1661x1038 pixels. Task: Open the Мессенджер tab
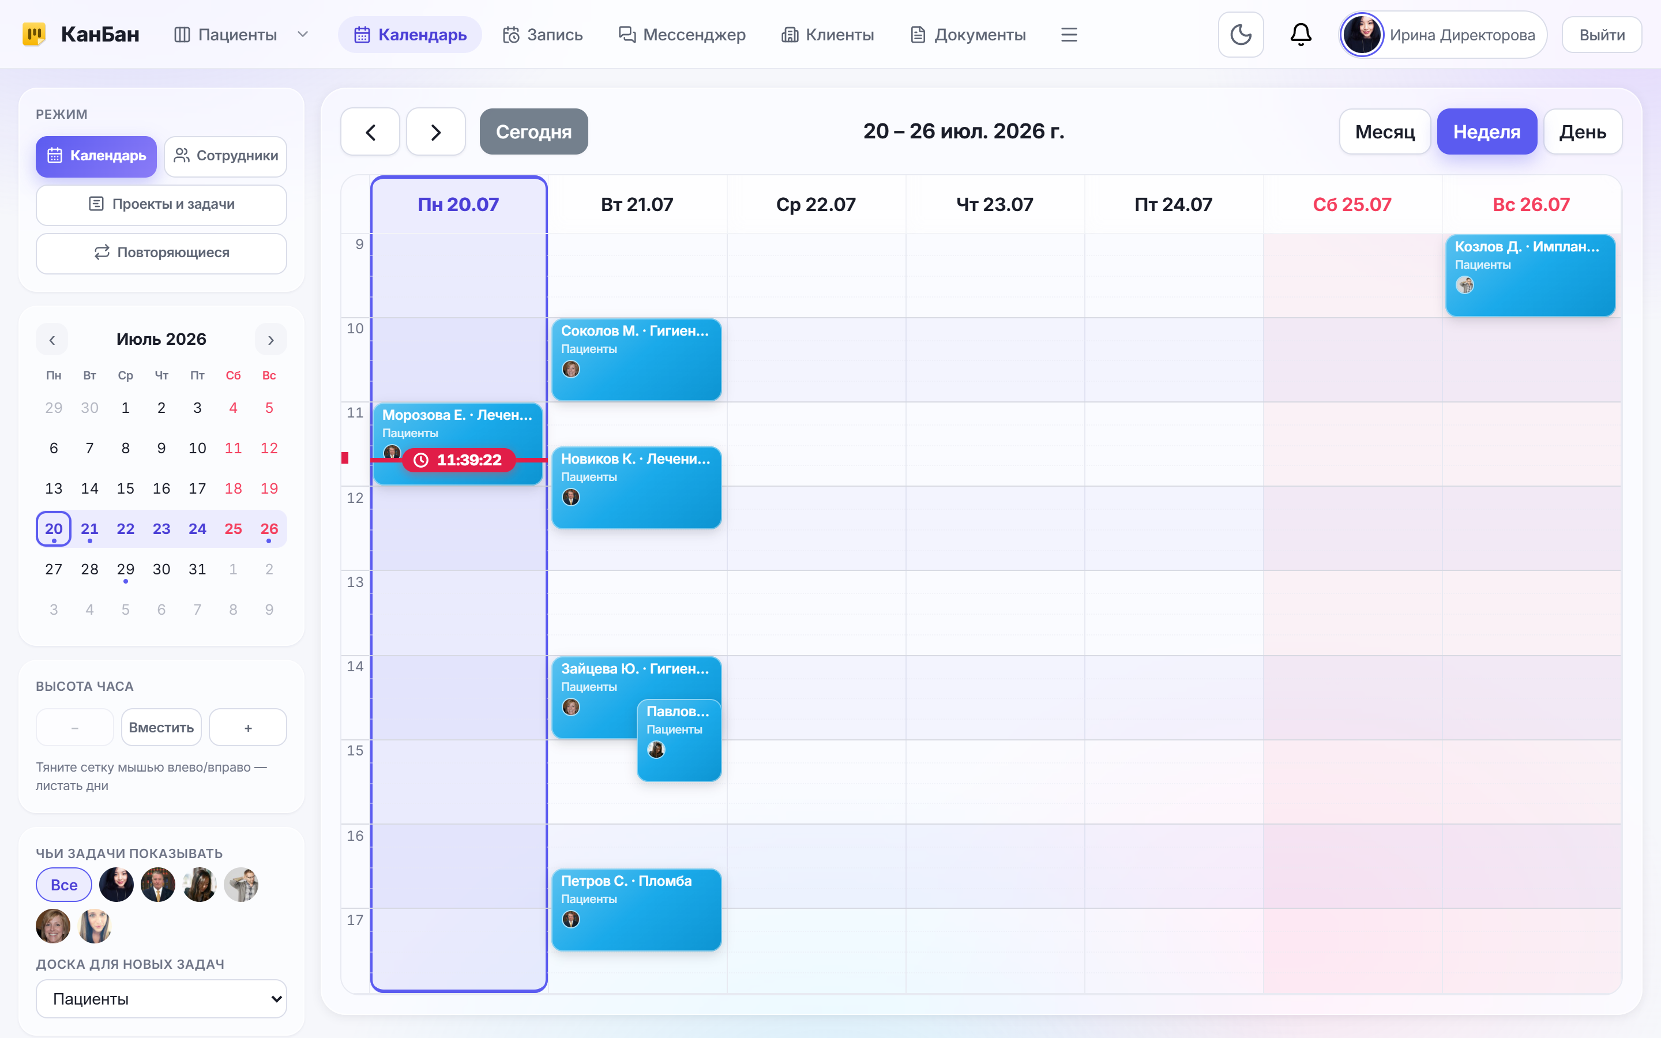click(682, 35)
